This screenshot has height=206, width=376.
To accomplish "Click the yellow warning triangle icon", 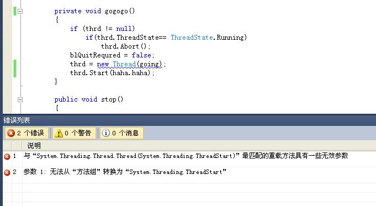I will point(59,133).
